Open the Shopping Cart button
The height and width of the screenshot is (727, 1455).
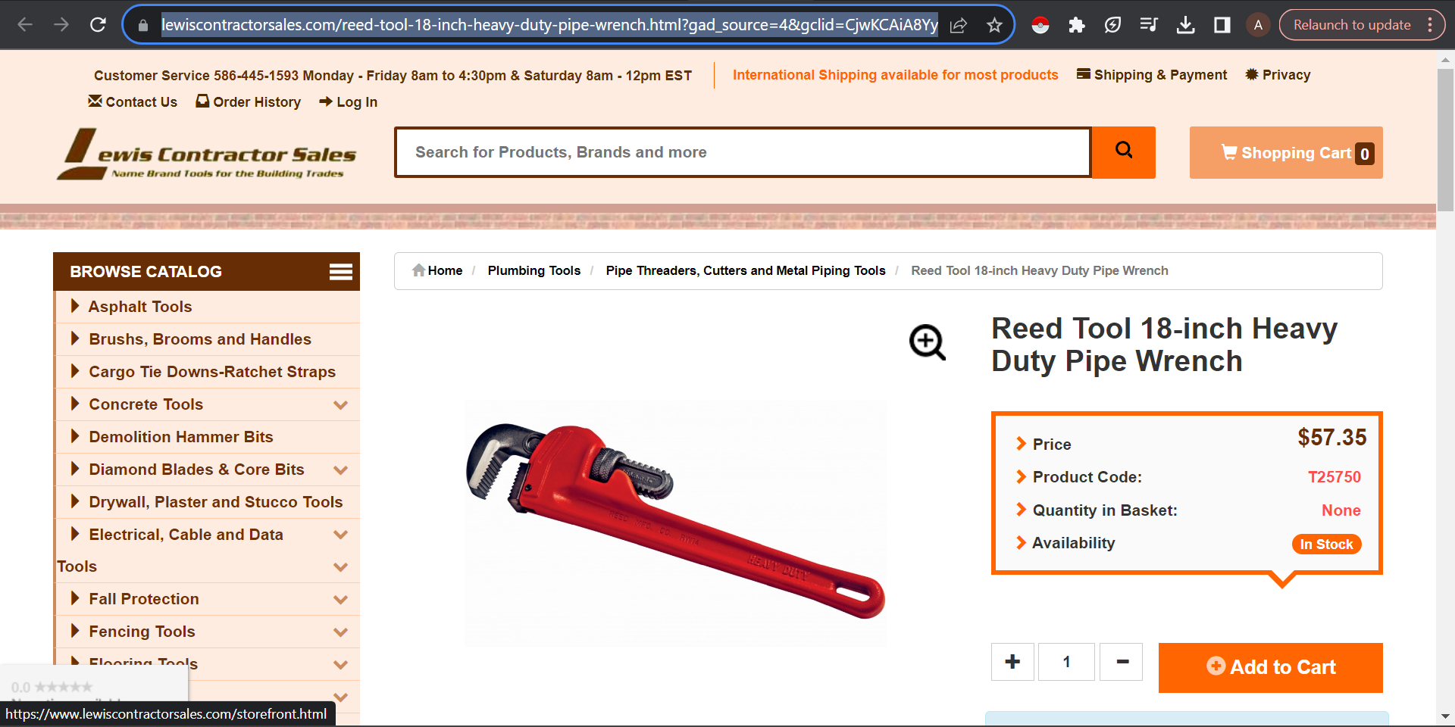tap(1286, 153)
